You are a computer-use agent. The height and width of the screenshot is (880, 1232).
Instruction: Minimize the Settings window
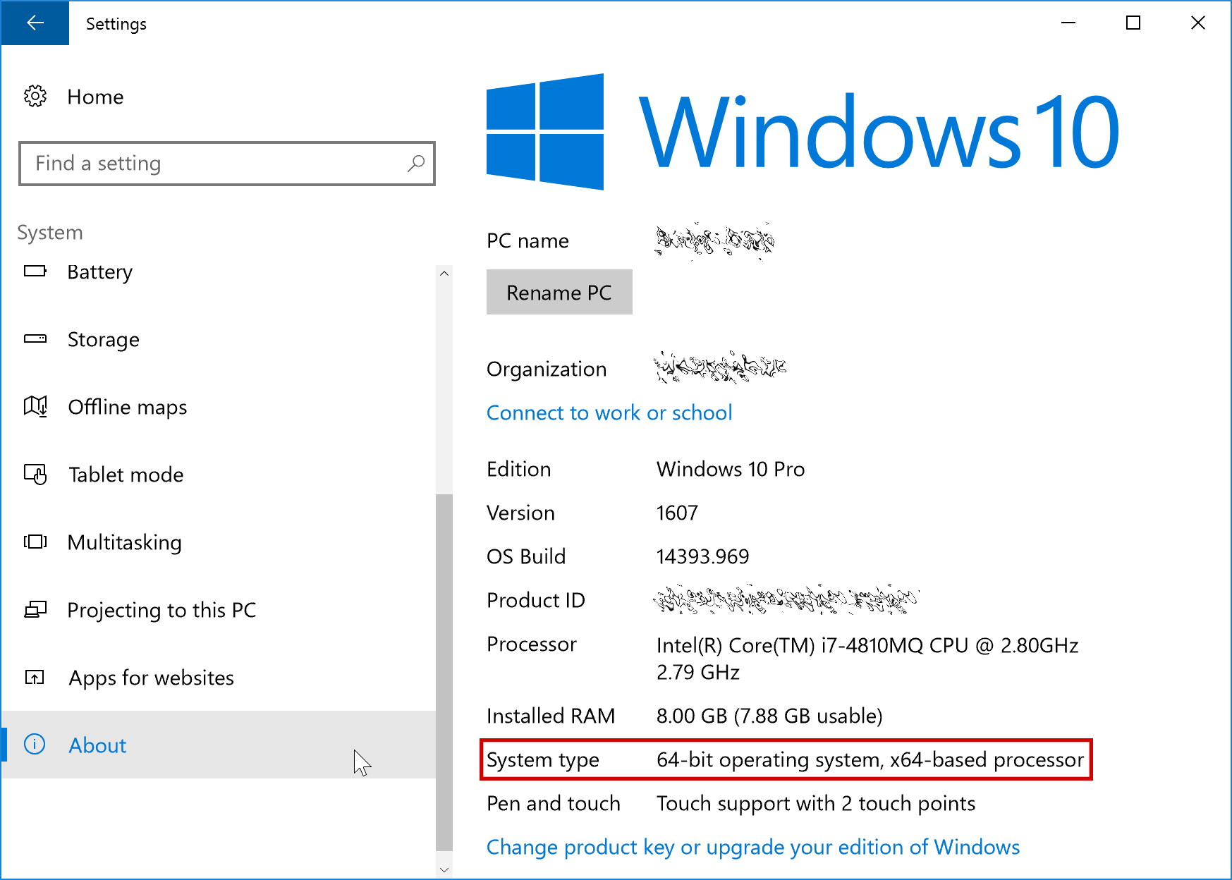(1068, 23)
